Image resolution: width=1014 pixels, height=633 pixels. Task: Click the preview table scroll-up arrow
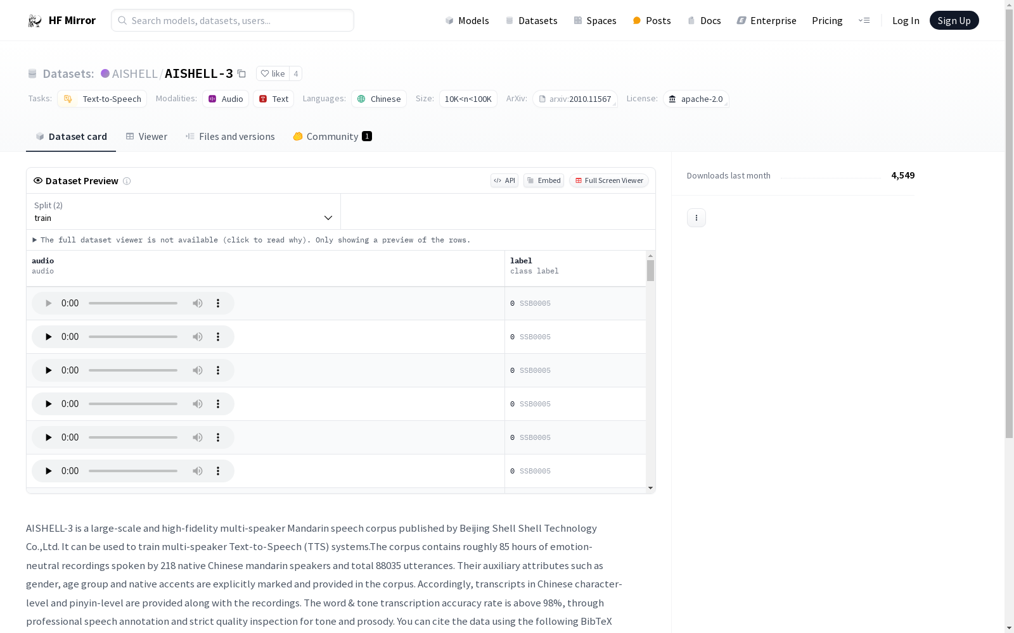650,256
